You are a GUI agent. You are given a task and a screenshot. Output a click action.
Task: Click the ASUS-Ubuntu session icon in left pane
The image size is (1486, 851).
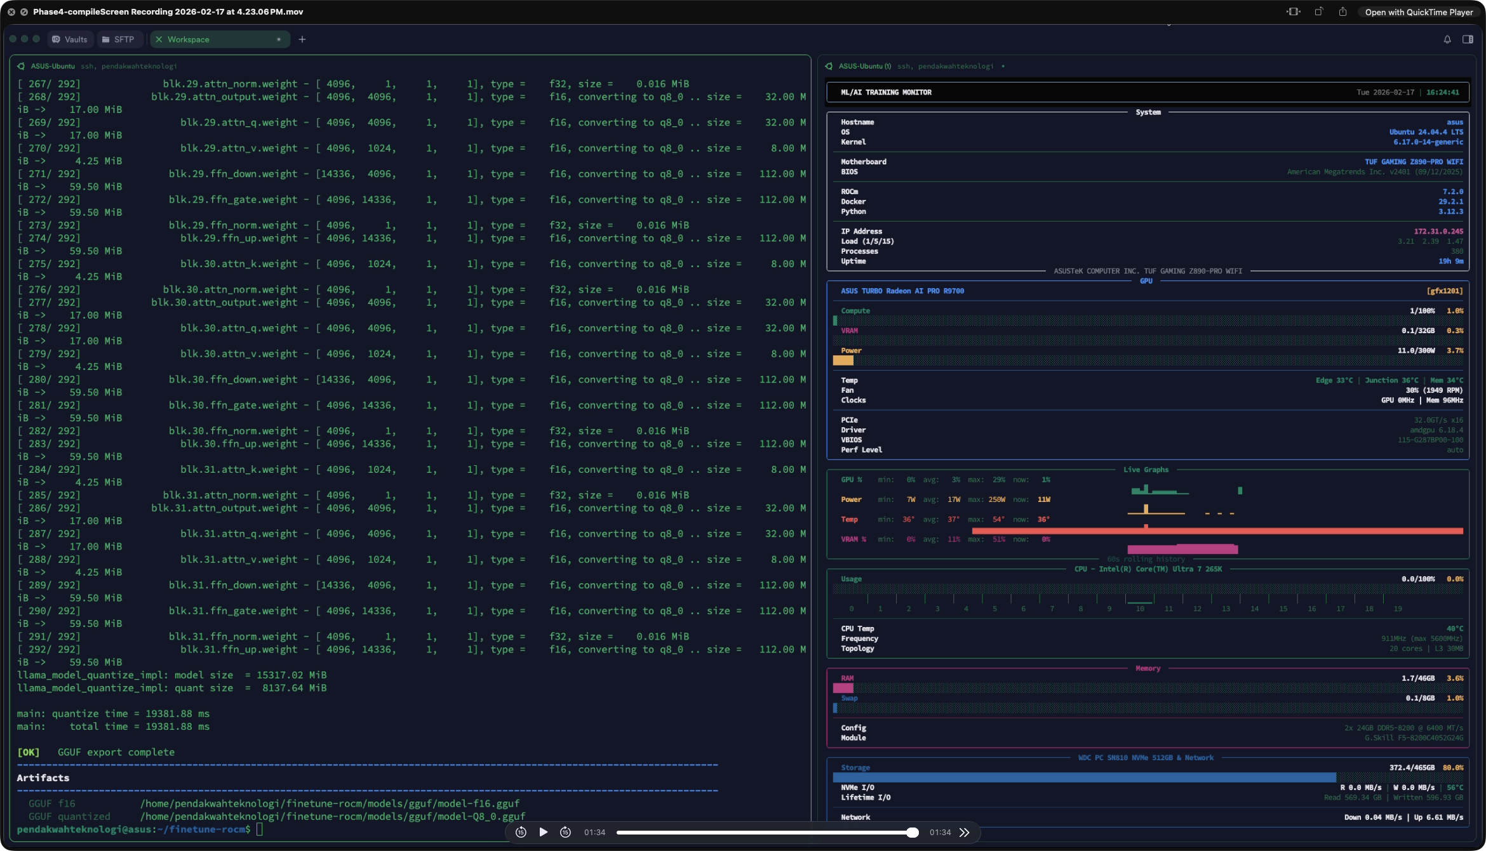coord(21,66)
